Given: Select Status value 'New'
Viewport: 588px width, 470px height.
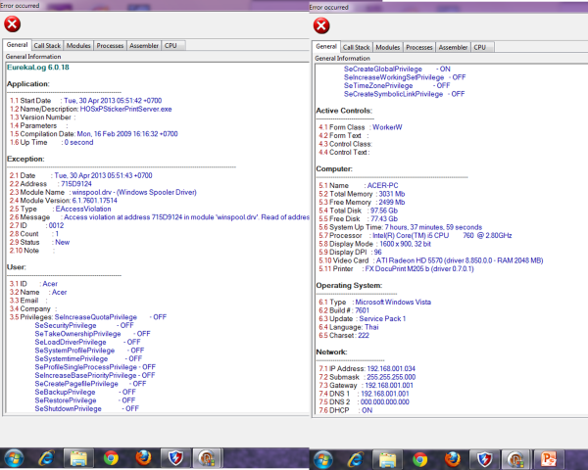Looking at the screenshot, I should point(63,242).
